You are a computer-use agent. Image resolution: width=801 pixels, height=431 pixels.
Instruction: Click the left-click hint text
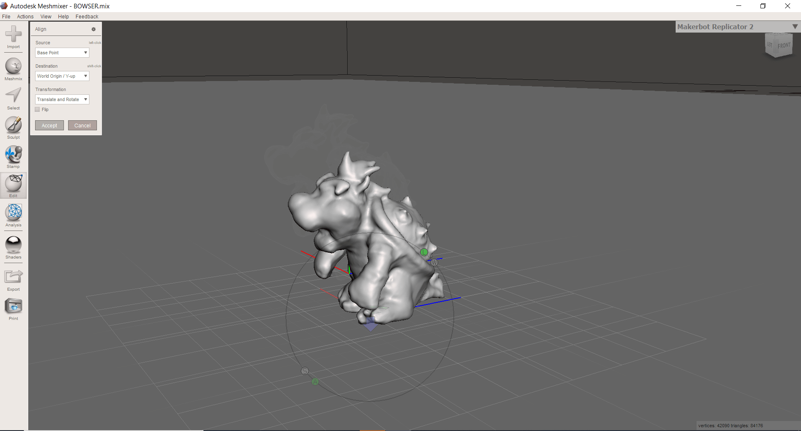pyautogui.click(x=95, y=43)
